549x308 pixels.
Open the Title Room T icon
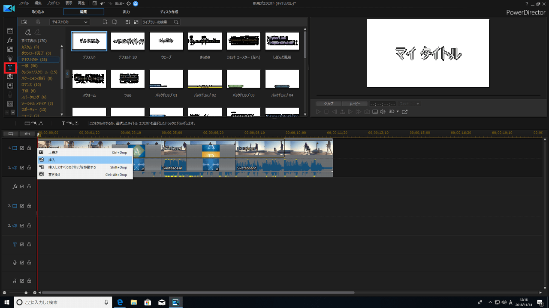[10, 68]
